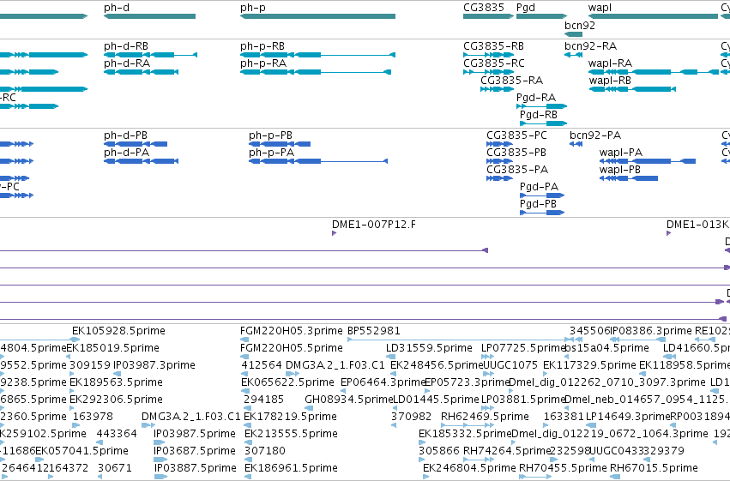This screenshot has width=730, height=481.
Task: Click the EK105928.5prime EST label
Action: [x=118, y=331]
